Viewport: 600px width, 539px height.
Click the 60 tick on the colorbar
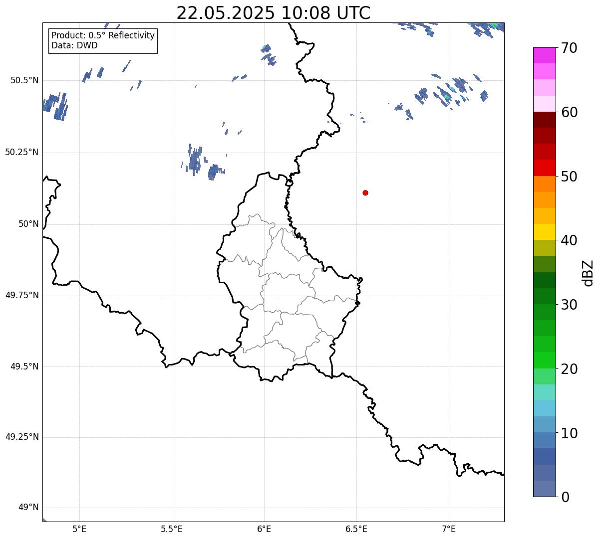coord(569,112)
